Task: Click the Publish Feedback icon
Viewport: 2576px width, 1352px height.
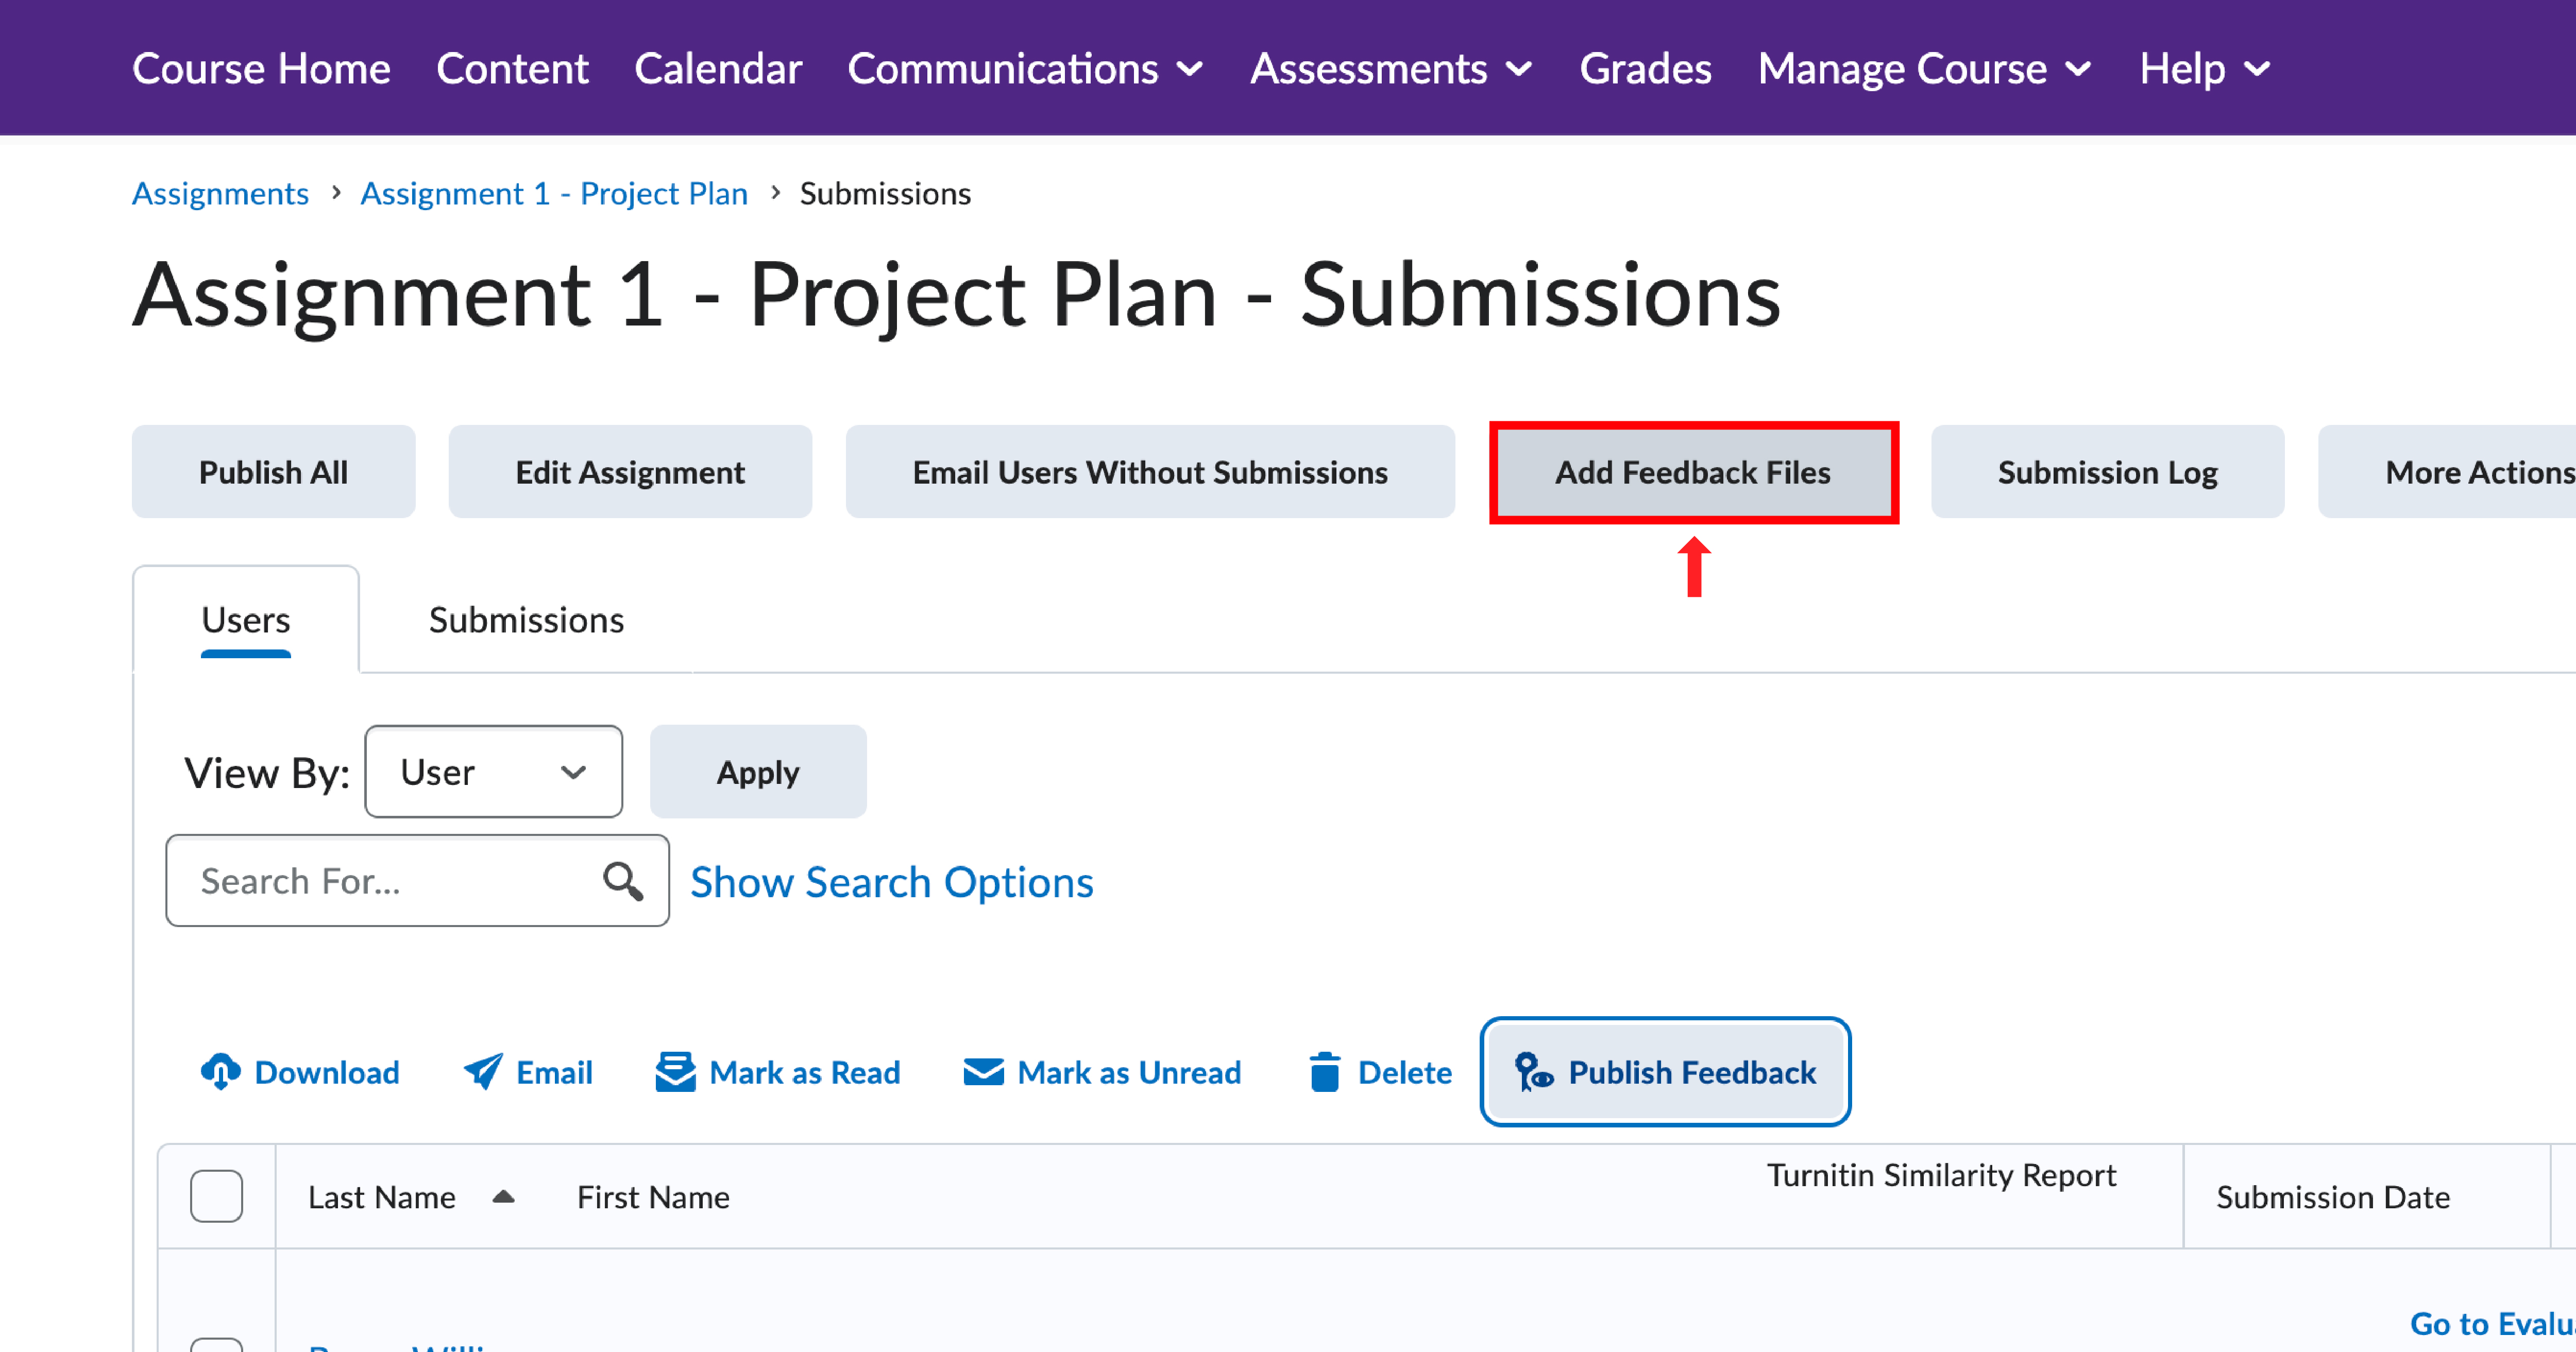Action: tap(1534, 1072)
